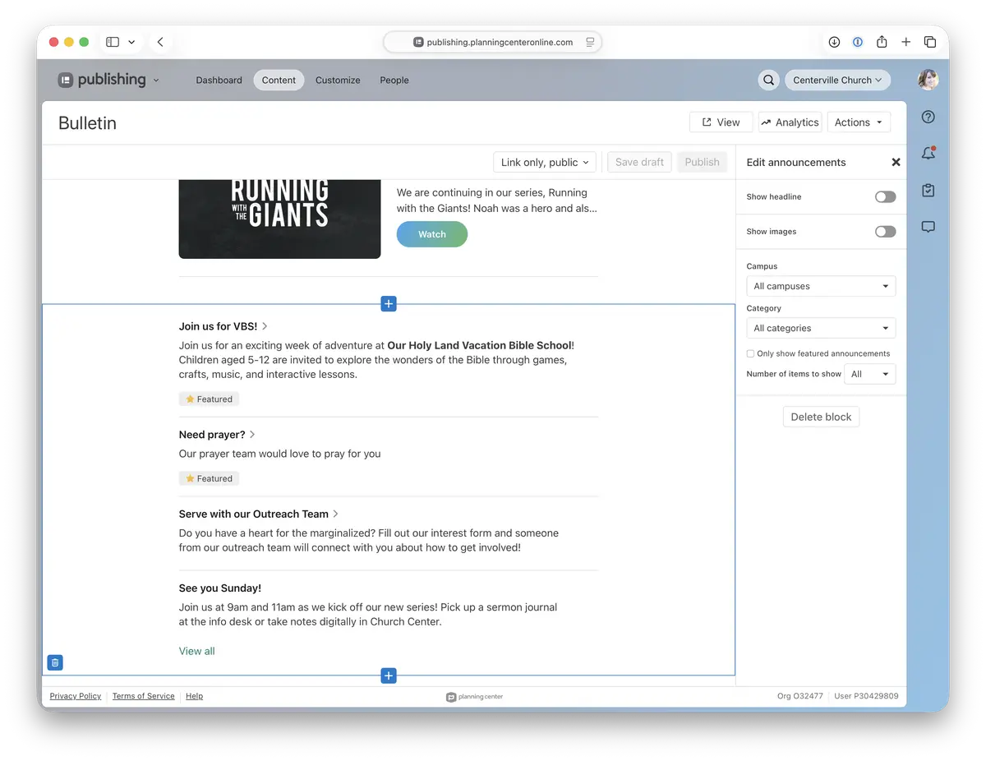986x761 pixels.
Task: Select the Content tab
Action: [279, 80]
